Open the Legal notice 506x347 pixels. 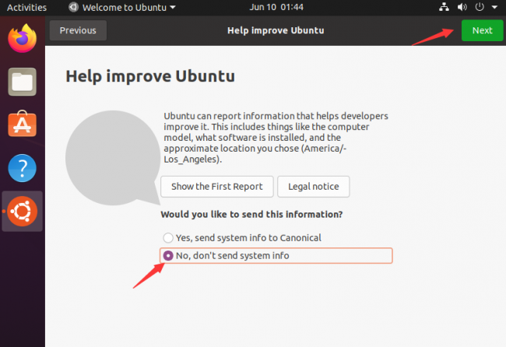314,187
